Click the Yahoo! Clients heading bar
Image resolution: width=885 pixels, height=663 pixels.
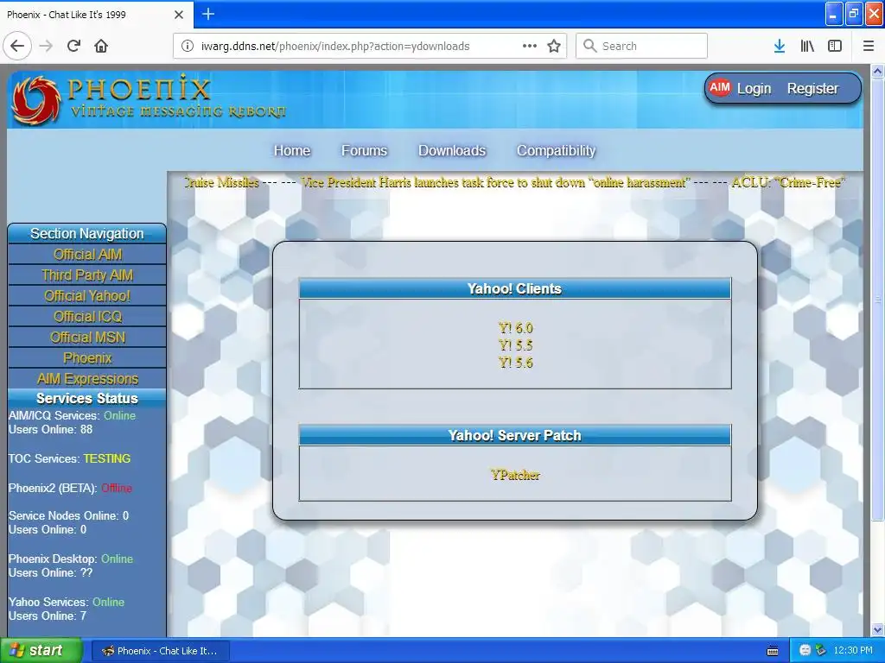point(515,288)
